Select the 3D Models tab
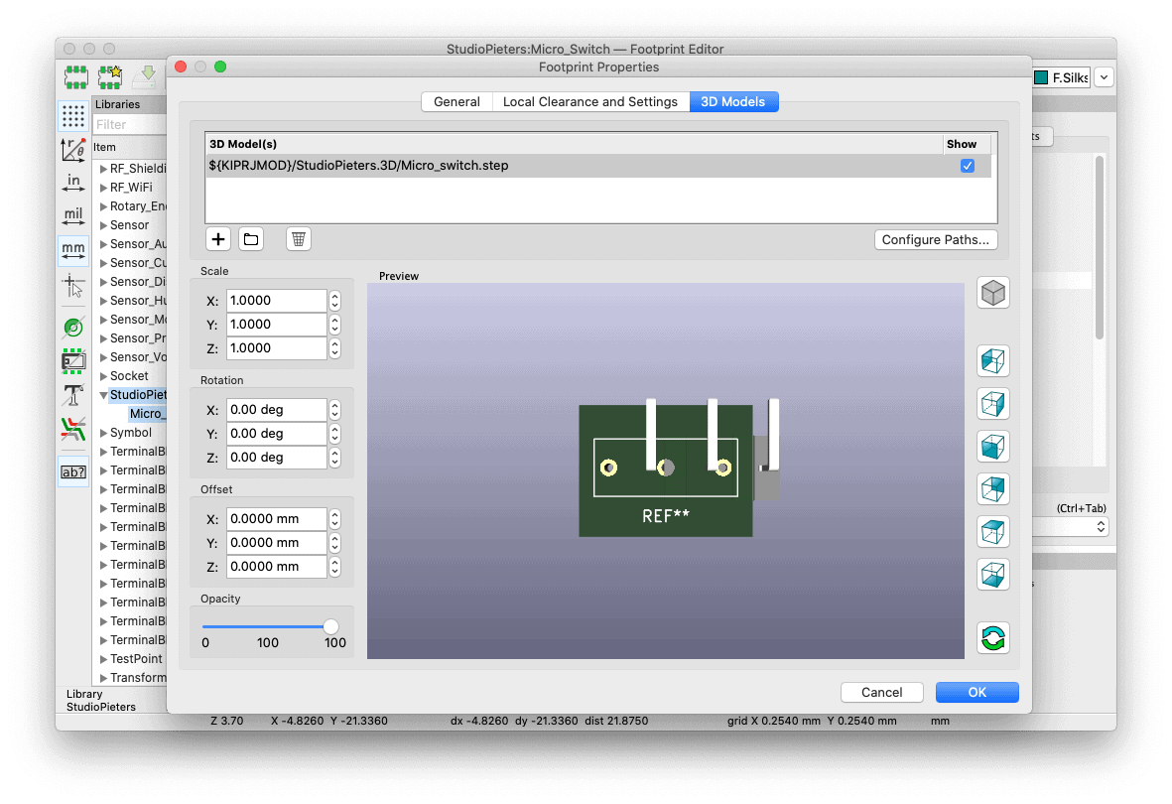This screenshot has height=804, width=1172. pyautogui.click(x=733, y=101)
